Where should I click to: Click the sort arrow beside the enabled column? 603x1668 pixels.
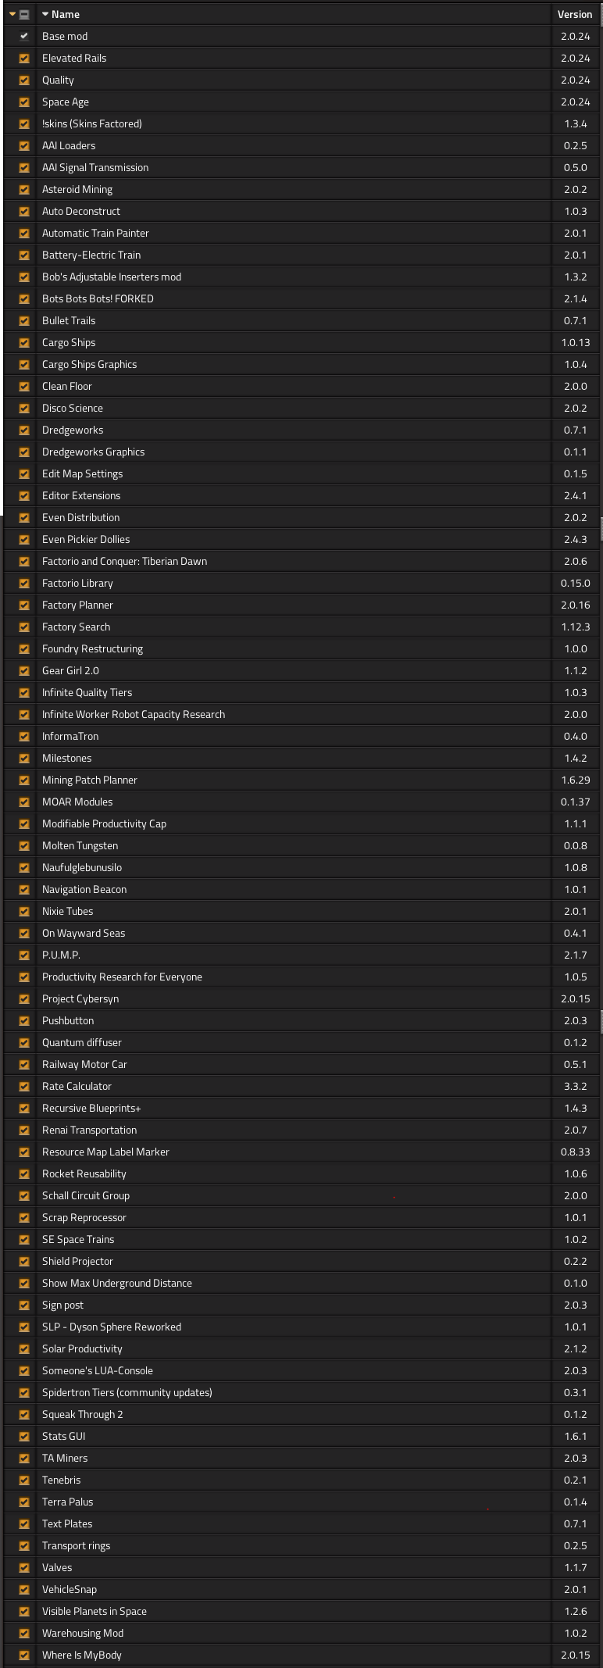12,14
